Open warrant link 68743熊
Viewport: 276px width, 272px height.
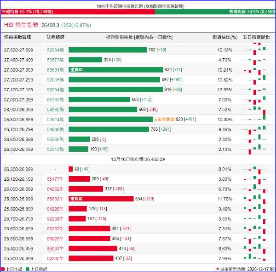coord(56,100)
